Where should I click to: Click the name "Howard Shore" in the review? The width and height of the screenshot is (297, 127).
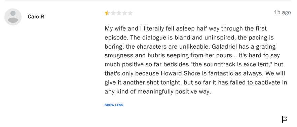pyautogui.click(x=180, y=73)
